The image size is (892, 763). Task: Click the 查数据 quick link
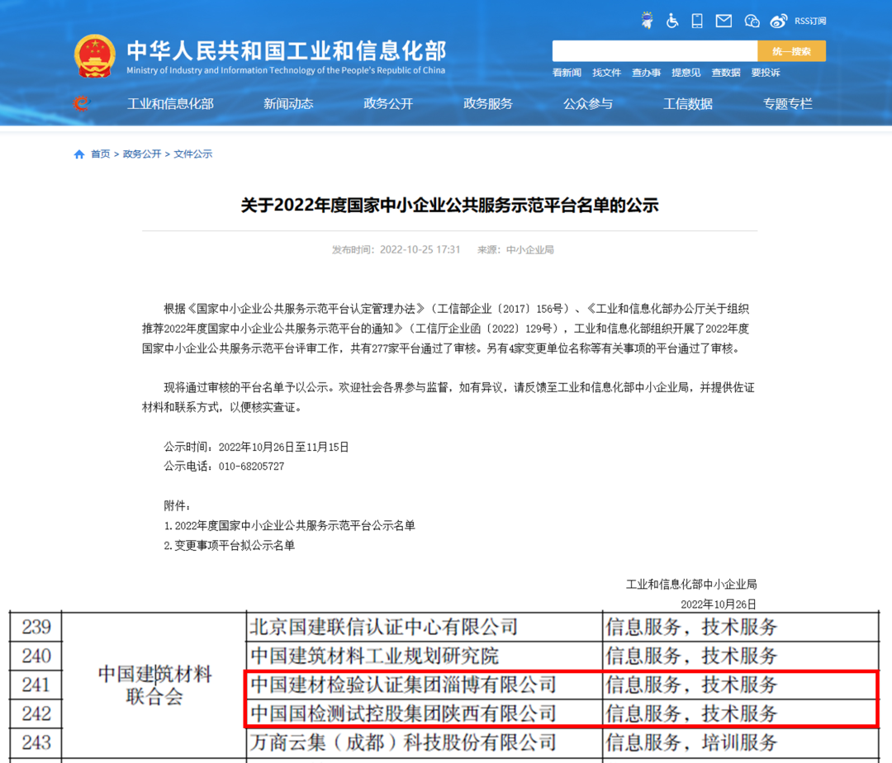725,73
